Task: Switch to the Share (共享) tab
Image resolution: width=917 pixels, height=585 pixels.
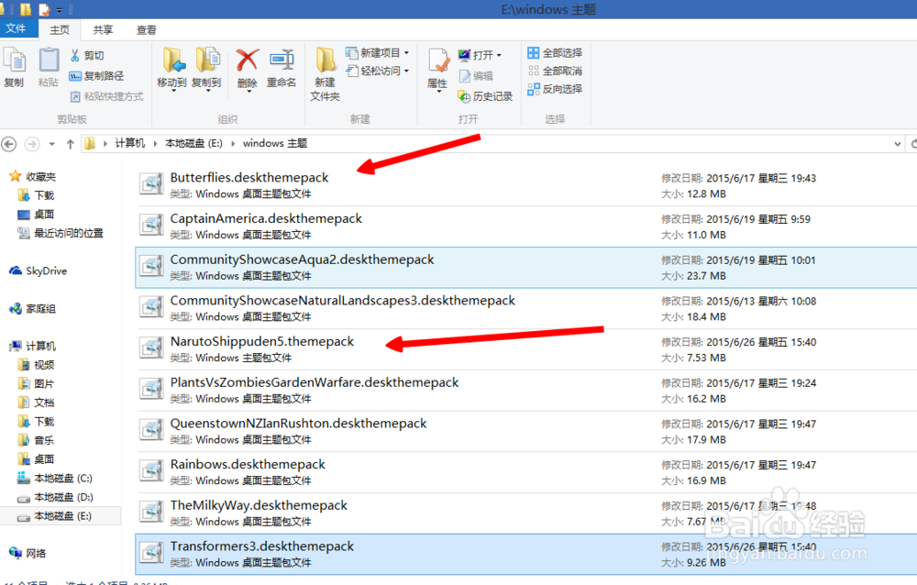Action: tap(103, 30)
